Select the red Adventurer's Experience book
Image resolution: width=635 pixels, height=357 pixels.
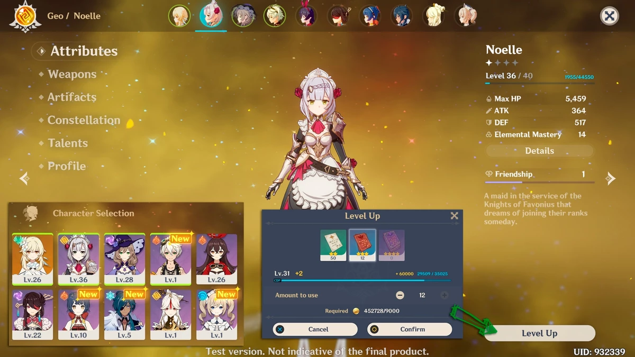[x=362, y=245]
